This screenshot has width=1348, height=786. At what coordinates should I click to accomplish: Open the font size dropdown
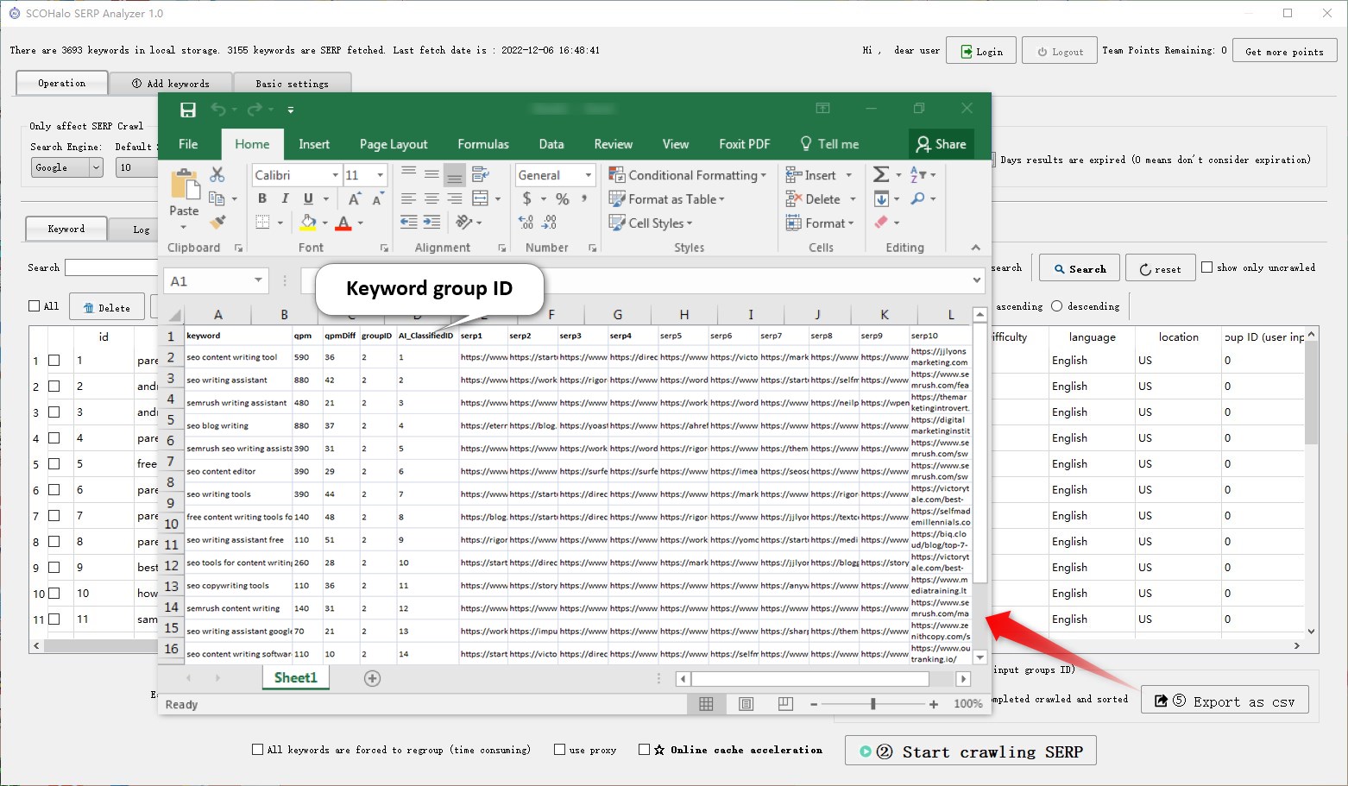(380, 175)
